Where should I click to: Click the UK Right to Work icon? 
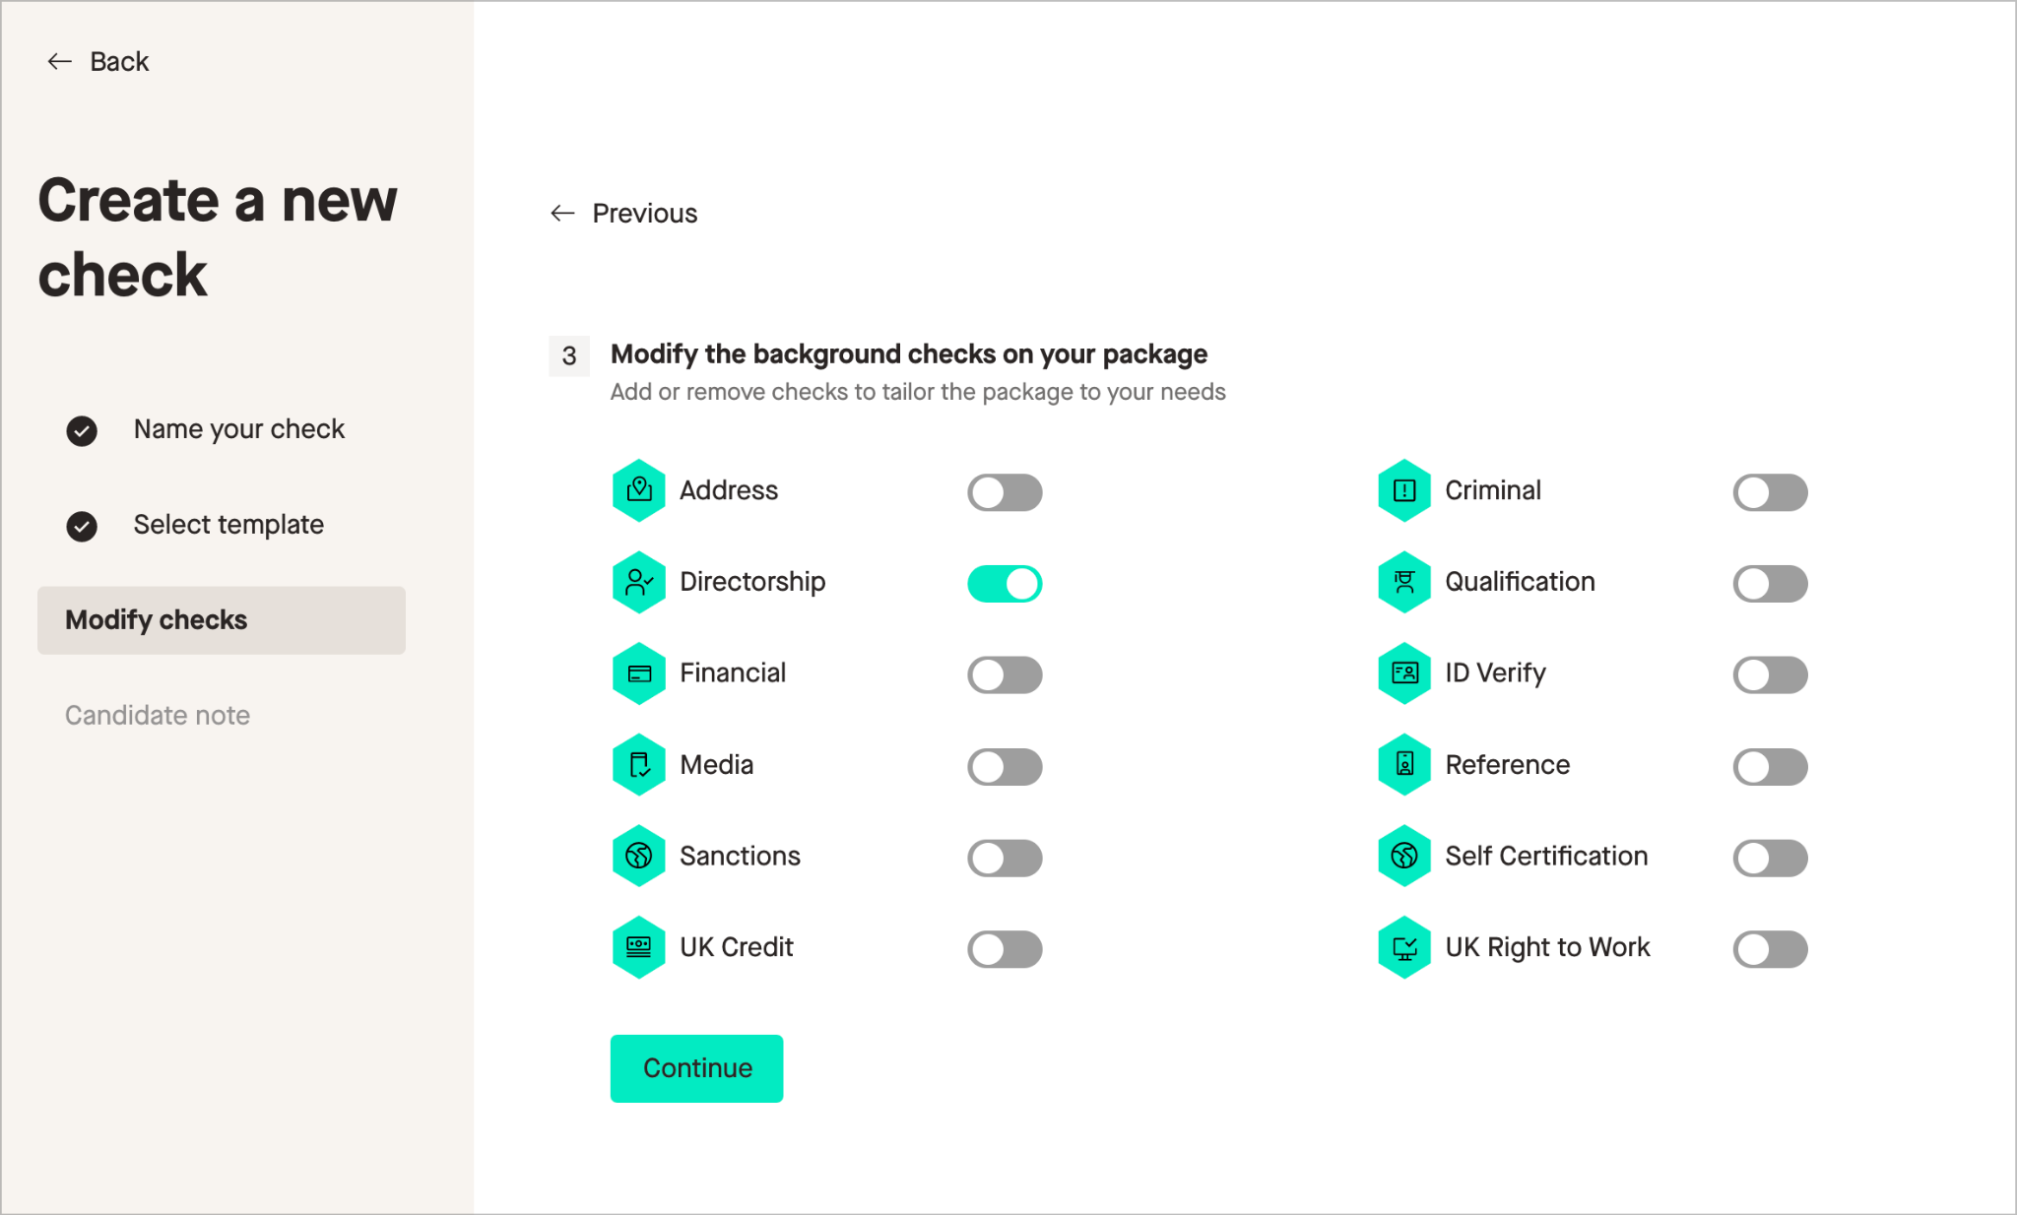point(1404,947)
